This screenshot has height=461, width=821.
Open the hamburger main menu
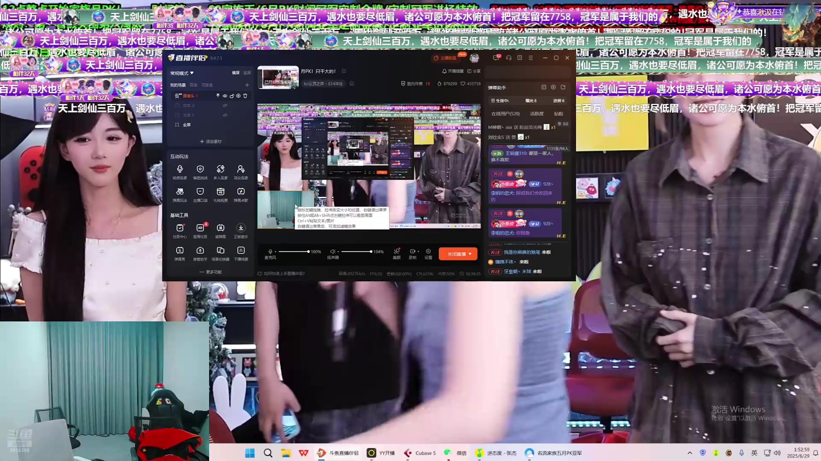(531, 58)
